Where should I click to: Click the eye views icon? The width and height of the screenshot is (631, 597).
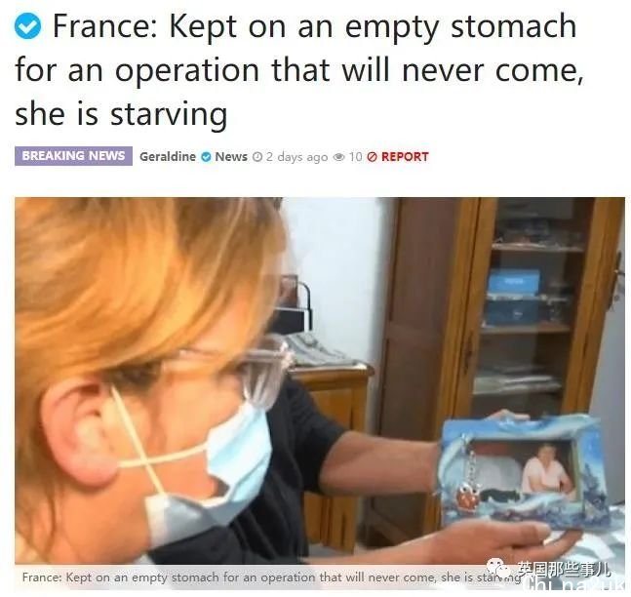[339, 157]
